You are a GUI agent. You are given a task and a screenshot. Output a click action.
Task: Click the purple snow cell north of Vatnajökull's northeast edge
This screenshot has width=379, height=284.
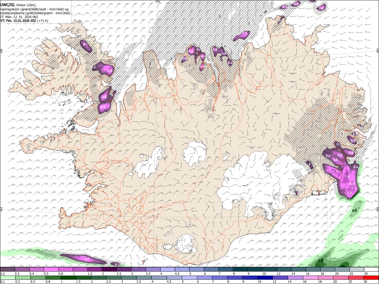tap(310, 164)
